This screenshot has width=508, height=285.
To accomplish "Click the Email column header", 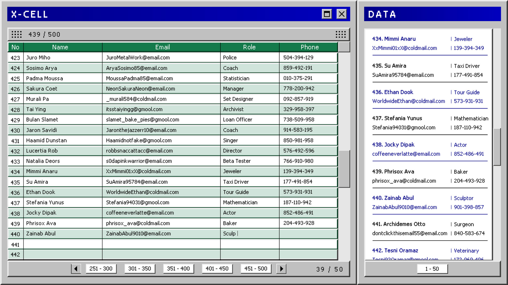I will (x=162, y=47).
